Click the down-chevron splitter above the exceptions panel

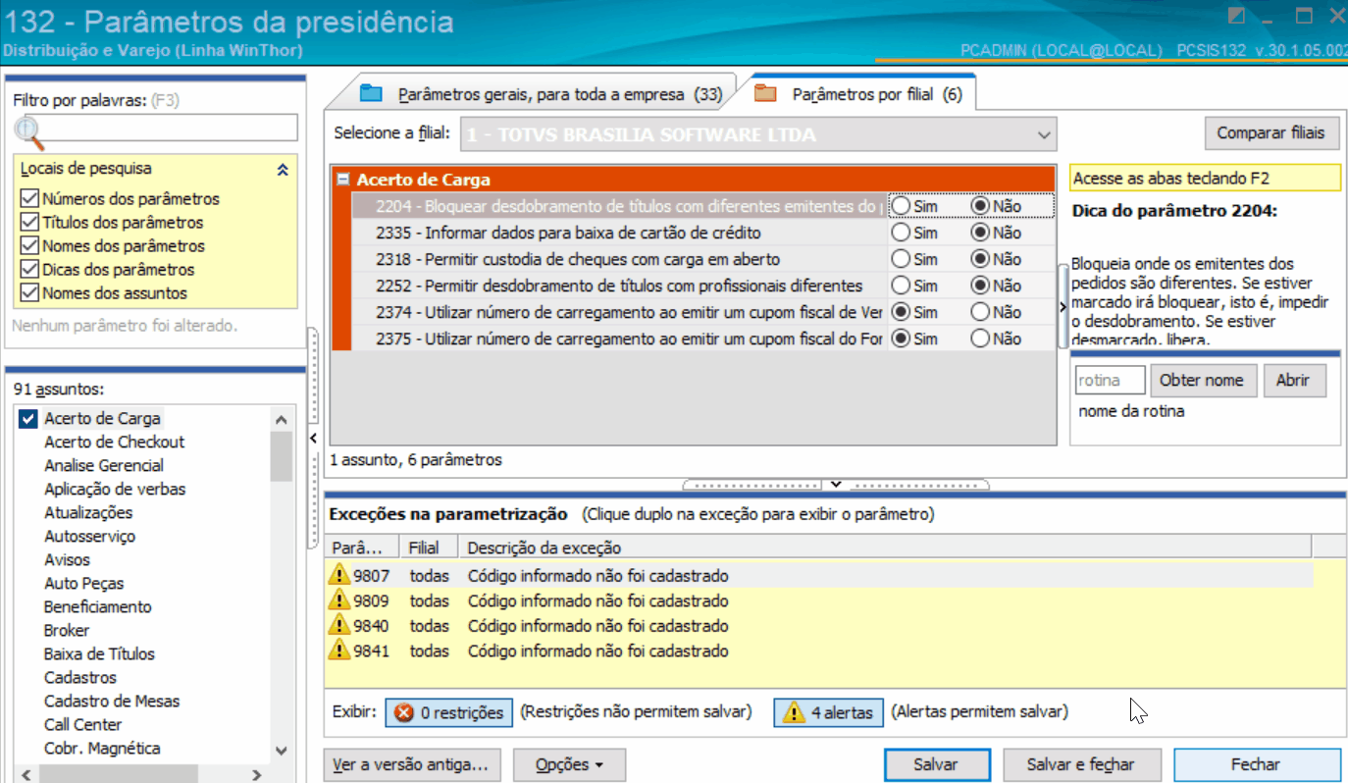[836, 484]
